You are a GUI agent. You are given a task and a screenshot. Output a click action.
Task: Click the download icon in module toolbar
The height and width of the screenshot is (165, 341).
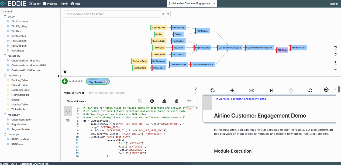[164, 101]
